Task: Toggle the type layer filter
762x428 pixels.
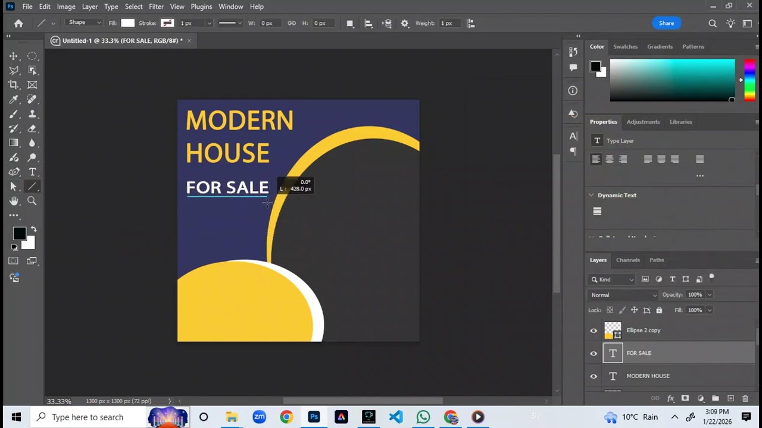Action: 672,279
